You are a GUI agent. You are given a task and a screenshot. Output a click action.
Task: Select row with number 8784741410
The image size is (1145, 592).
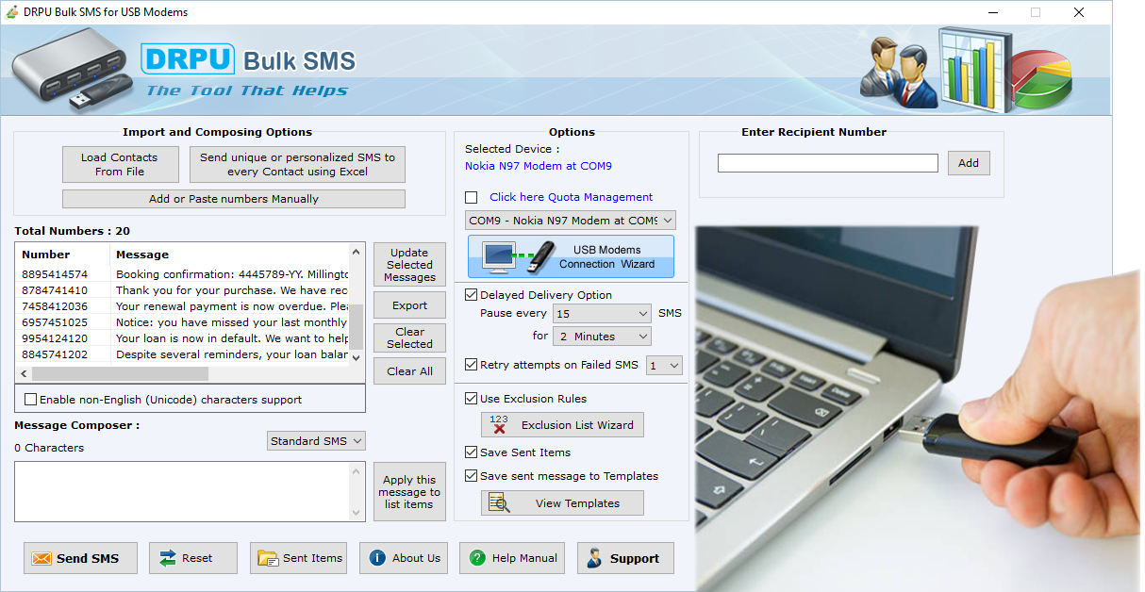click(x=183, y=290)
